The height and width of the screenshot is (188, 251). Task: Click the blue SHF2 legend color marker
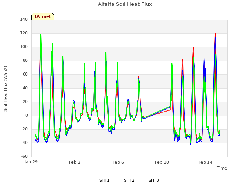point(118,181)
